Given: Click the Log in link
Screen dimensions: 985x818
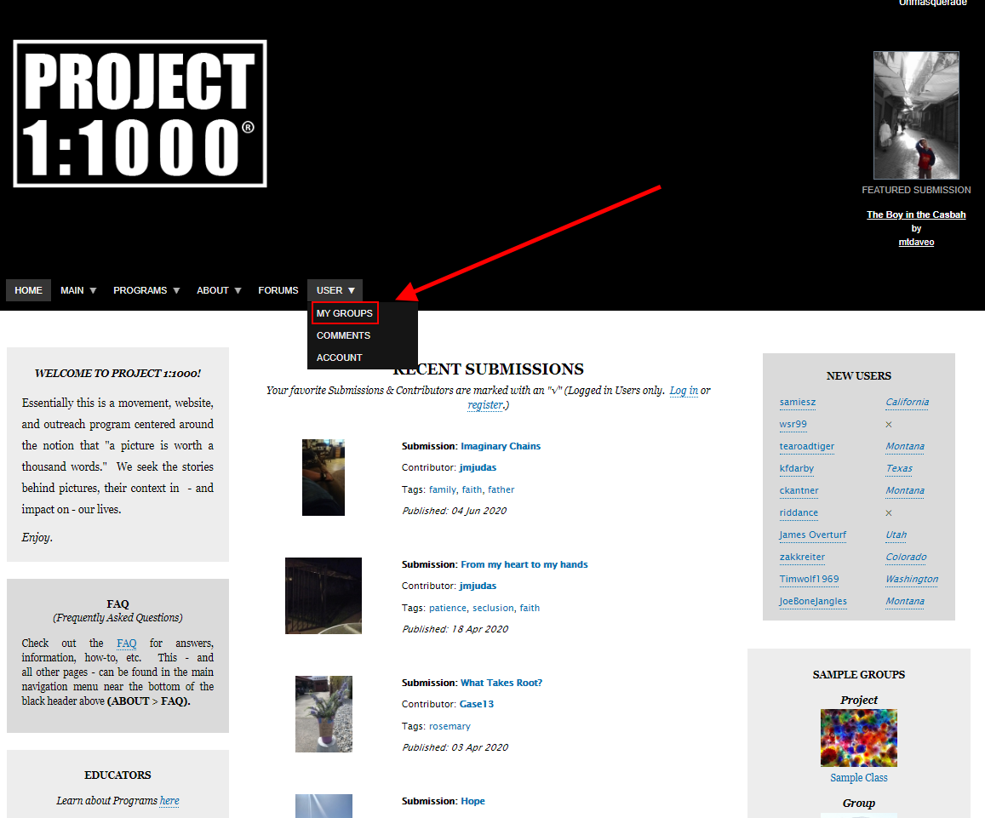Looking at the screenshot, I should click(x=684, y=391).
